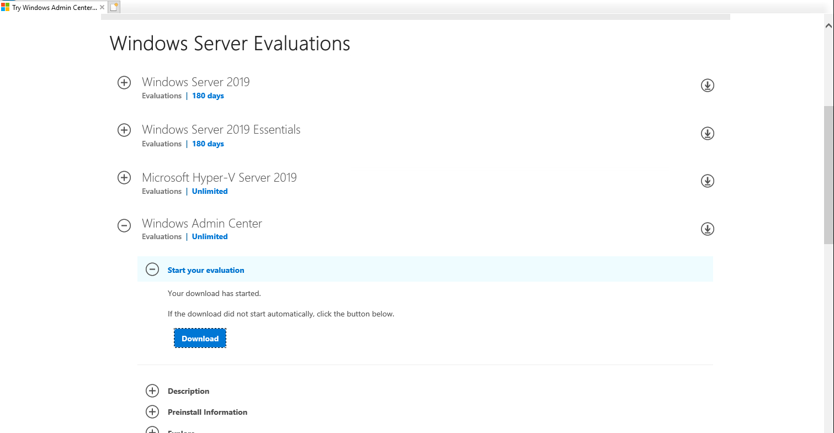The height and width of the screenshot is (433, 834).
Task: Expand the Microsoft Hyper-V Server 2019 section
Action: 124,178
